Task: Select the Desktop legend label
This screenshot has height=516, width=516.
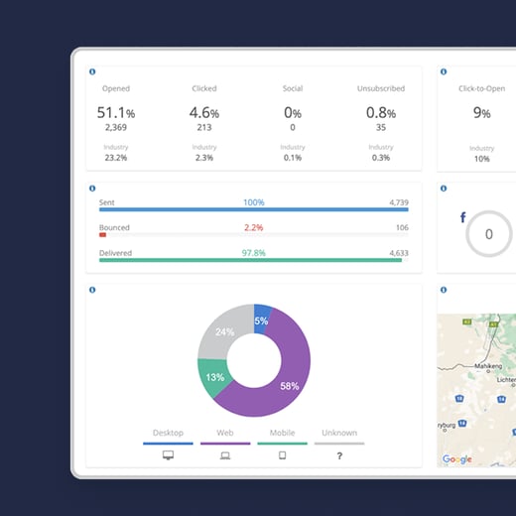Action: tap(168, 433)
